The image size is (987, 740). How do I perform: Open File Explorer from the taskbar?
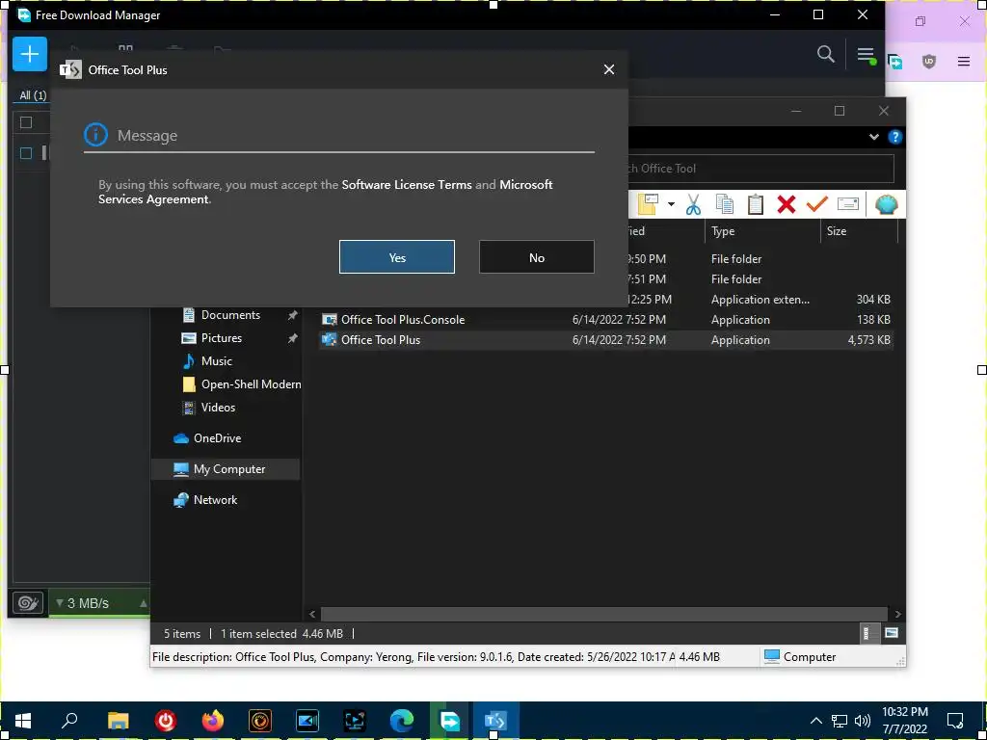coord(118,721)
